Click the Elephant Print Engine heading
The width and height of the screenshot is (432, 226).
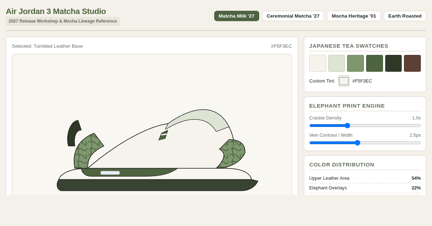point(347,106)
